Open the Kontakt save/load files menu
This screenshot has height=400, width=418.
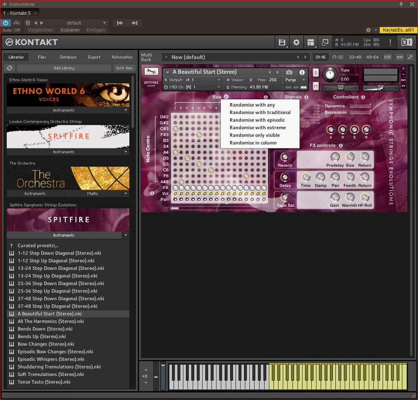(282, 42)
